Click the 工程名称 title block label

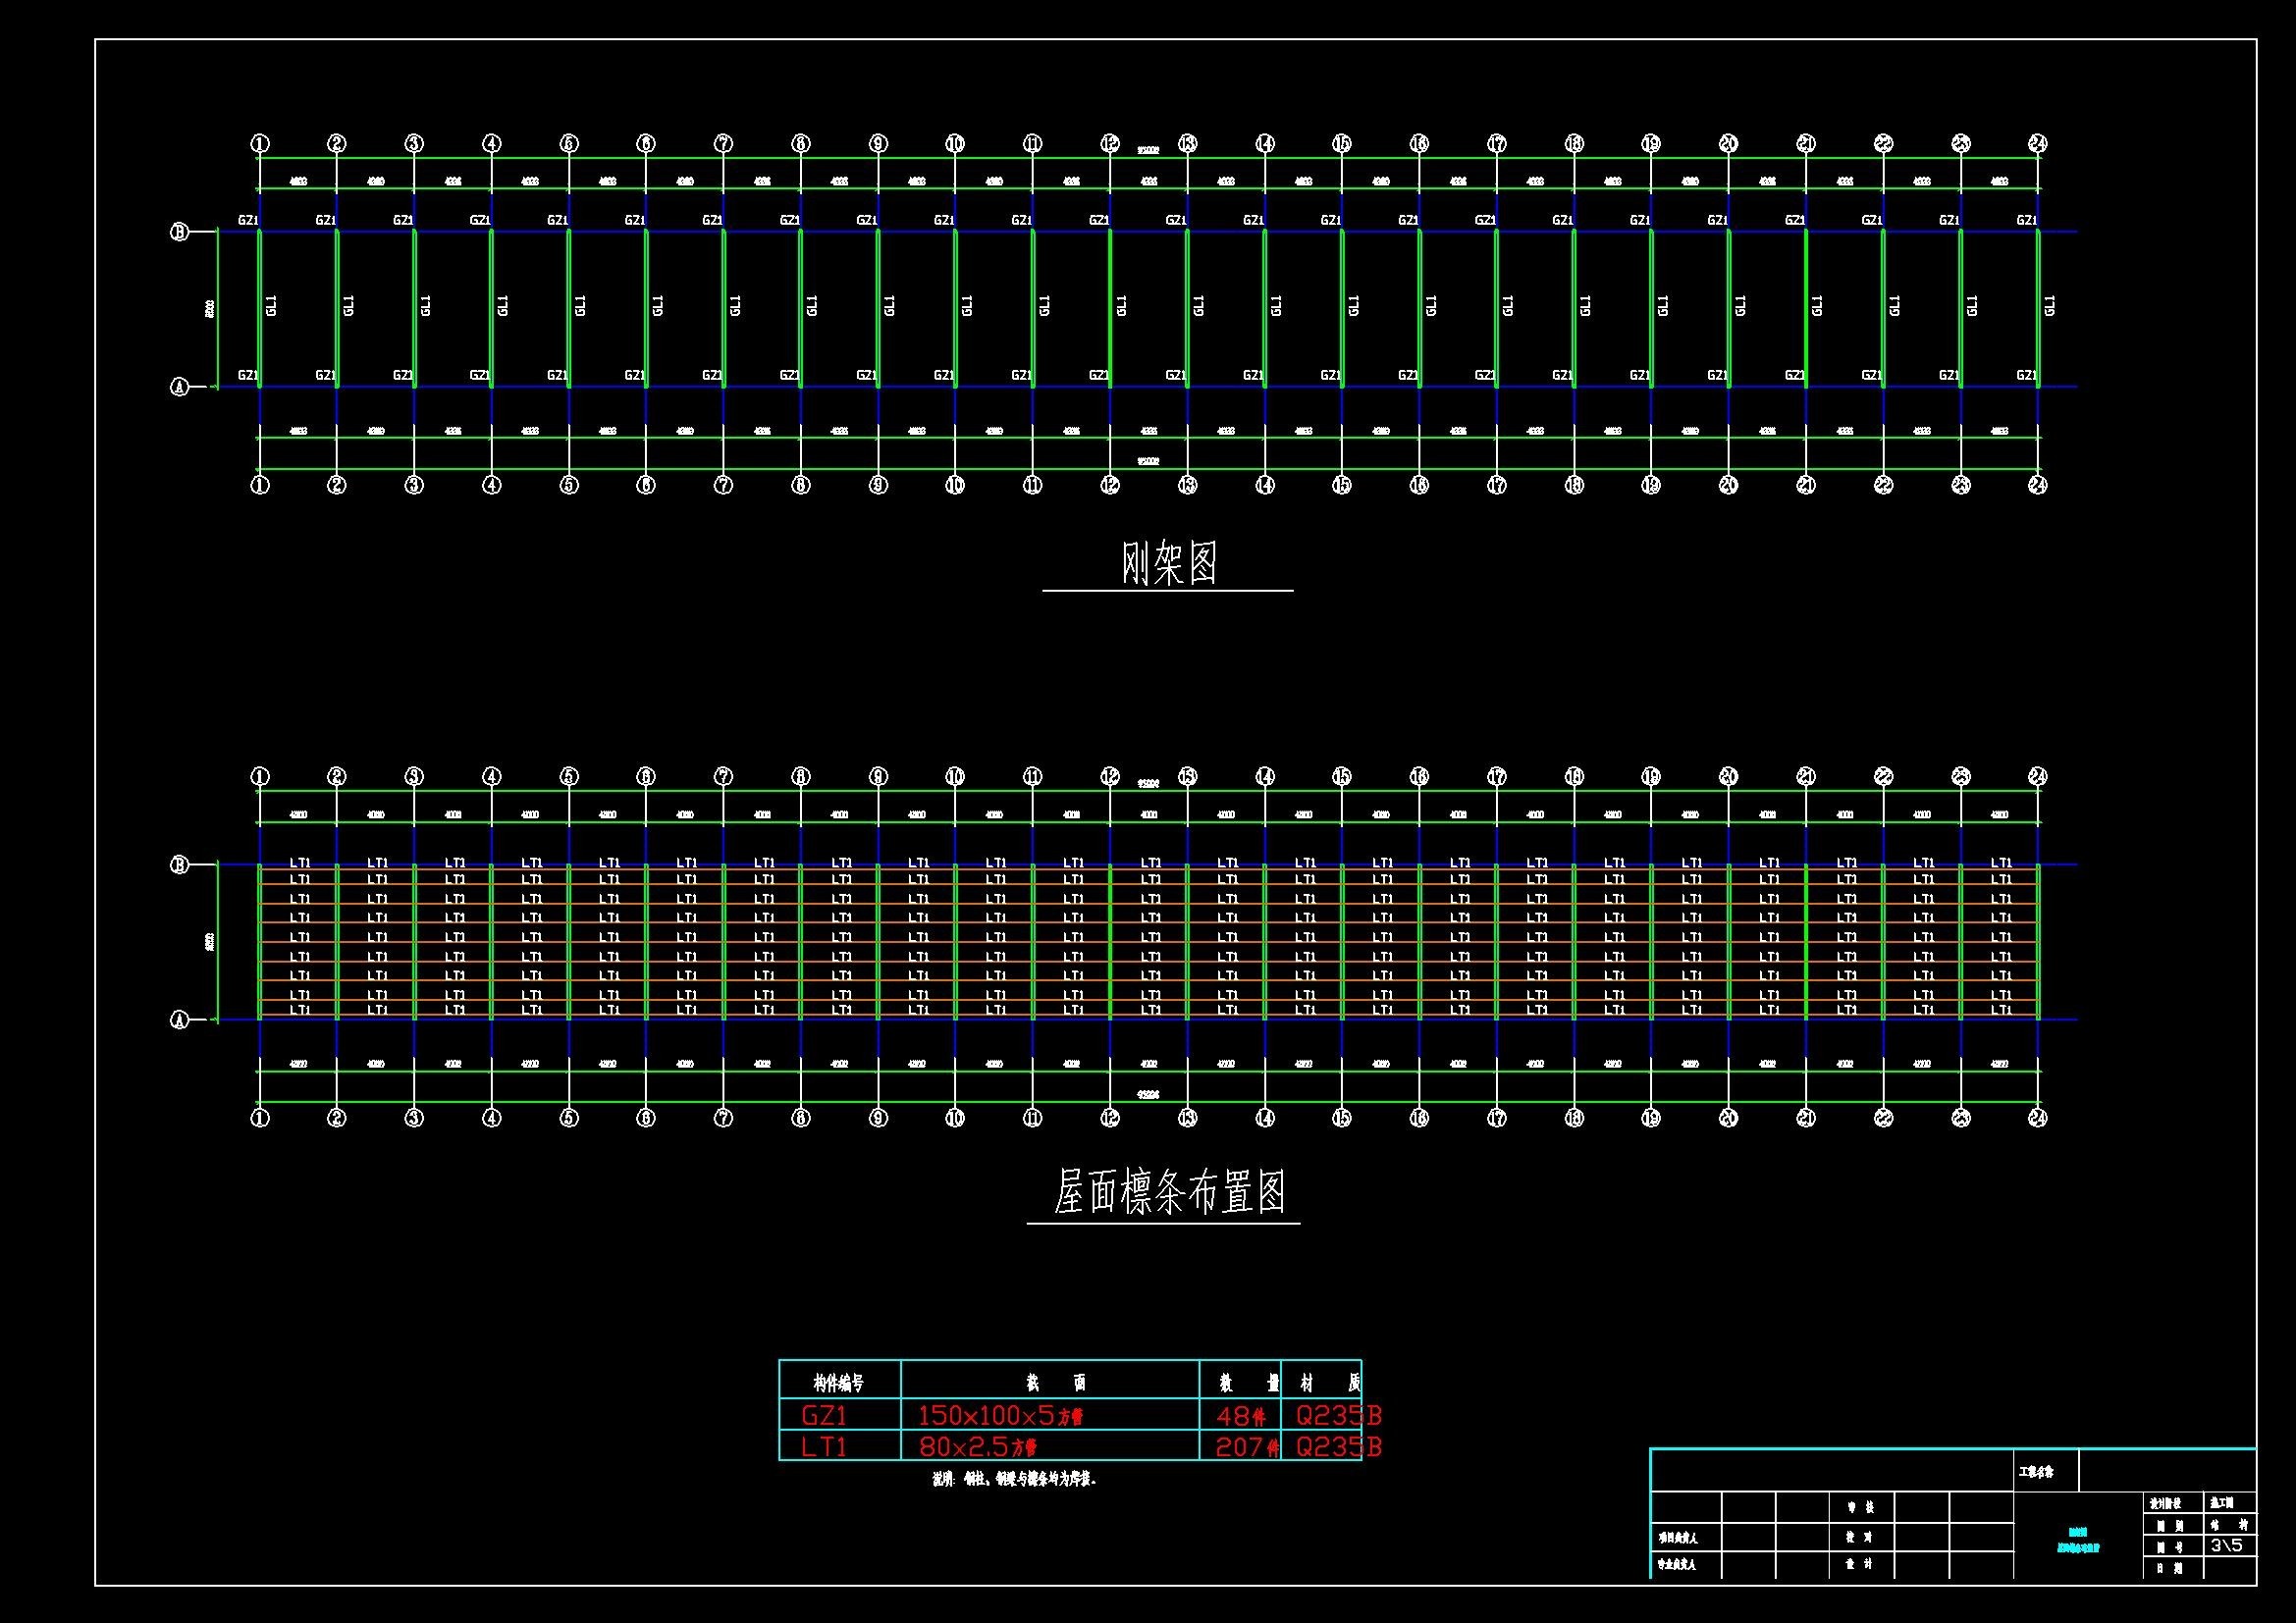click(x=2037, y=1473)
